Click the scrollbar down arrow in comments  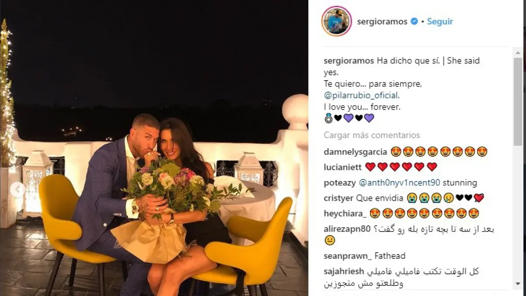click(x=518, y=285)
